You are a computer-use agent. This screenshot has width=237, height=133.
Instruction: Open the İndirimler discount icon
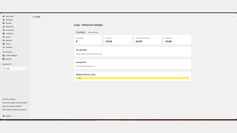tap(4, 33)
